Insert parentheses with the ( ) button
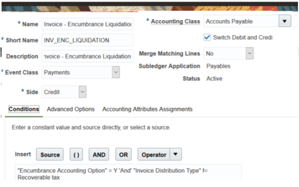This screenshot has width=299, height=187. [76, 154]
